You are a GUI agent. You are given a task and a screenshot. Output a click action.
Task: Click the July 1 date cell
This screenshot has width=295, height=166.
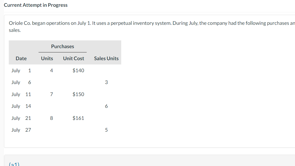[x=21, y=70]
